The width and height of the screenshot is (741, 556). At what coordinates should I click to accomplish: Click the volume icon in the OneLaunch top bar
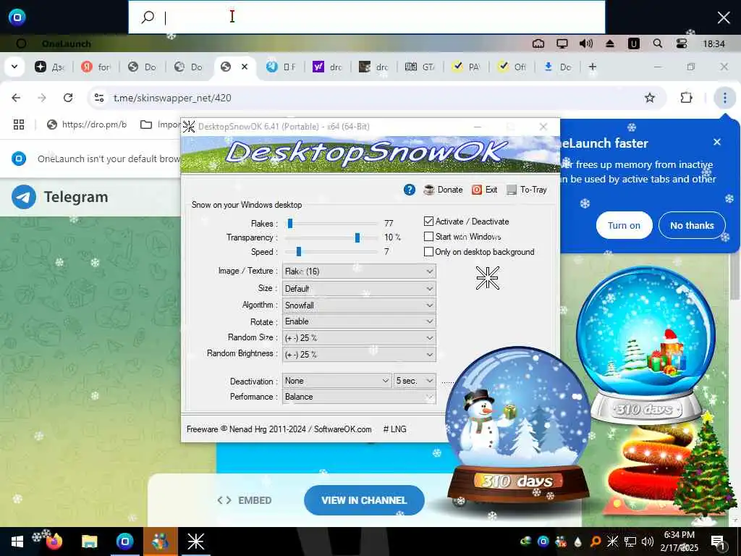585,43
